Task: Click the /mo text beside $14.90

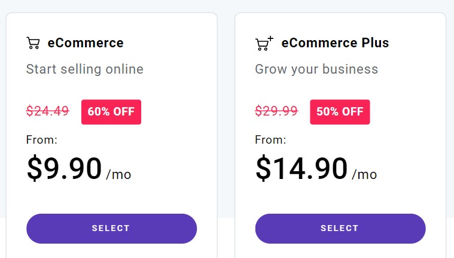Action: 364,175
